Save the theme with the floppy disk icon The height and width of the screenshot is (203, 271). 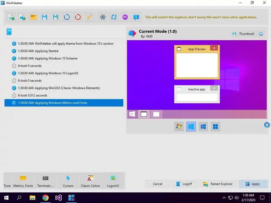point(44,17)
